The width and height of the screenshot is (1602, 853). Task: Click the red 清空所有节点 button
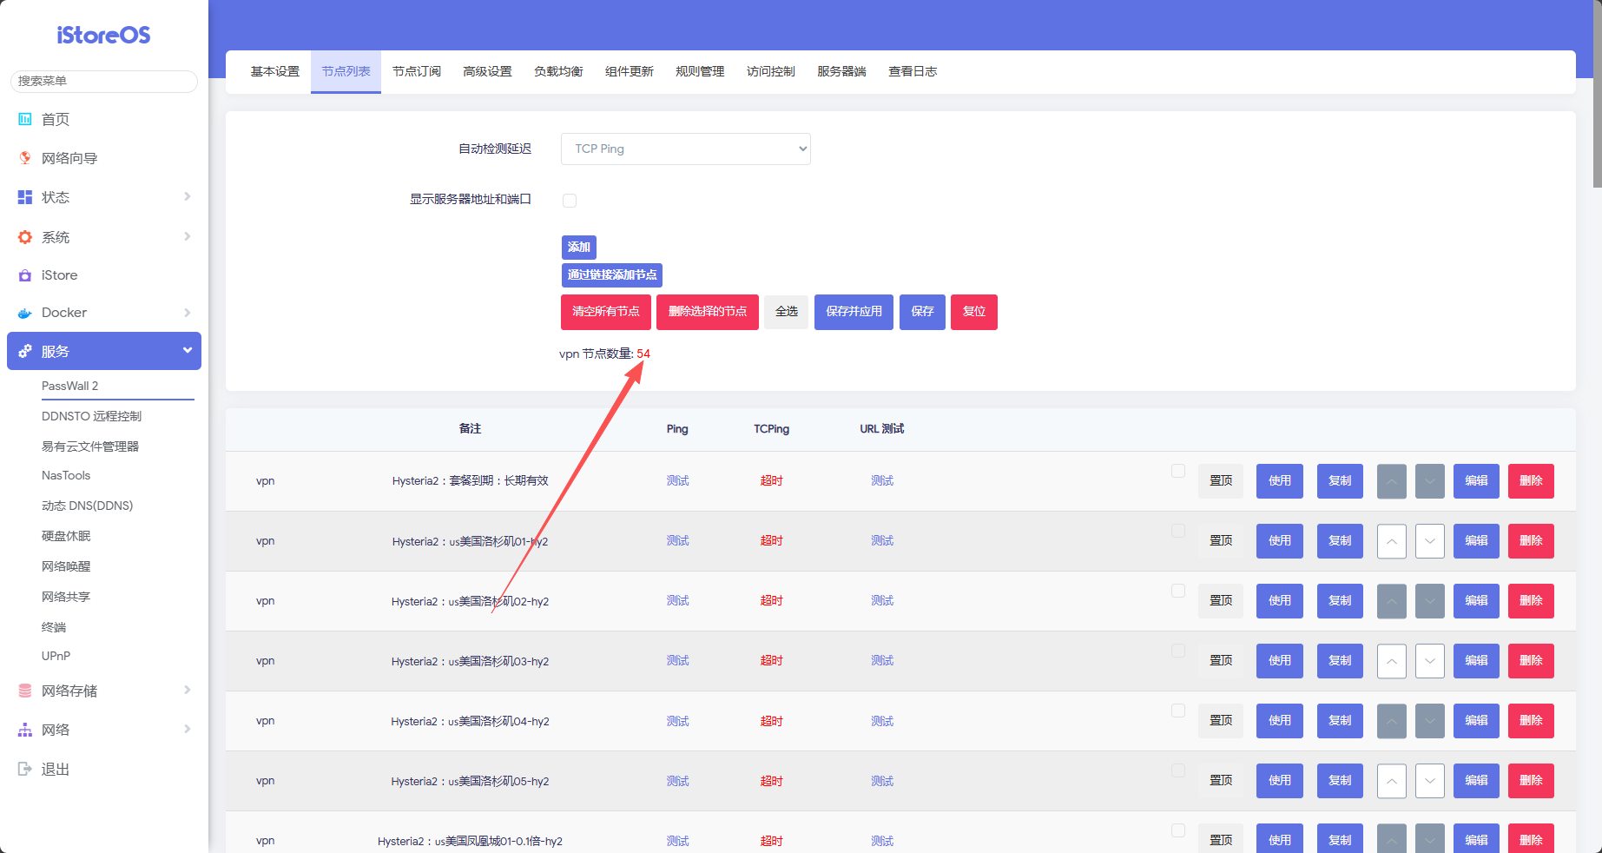[x=606, y=312]
